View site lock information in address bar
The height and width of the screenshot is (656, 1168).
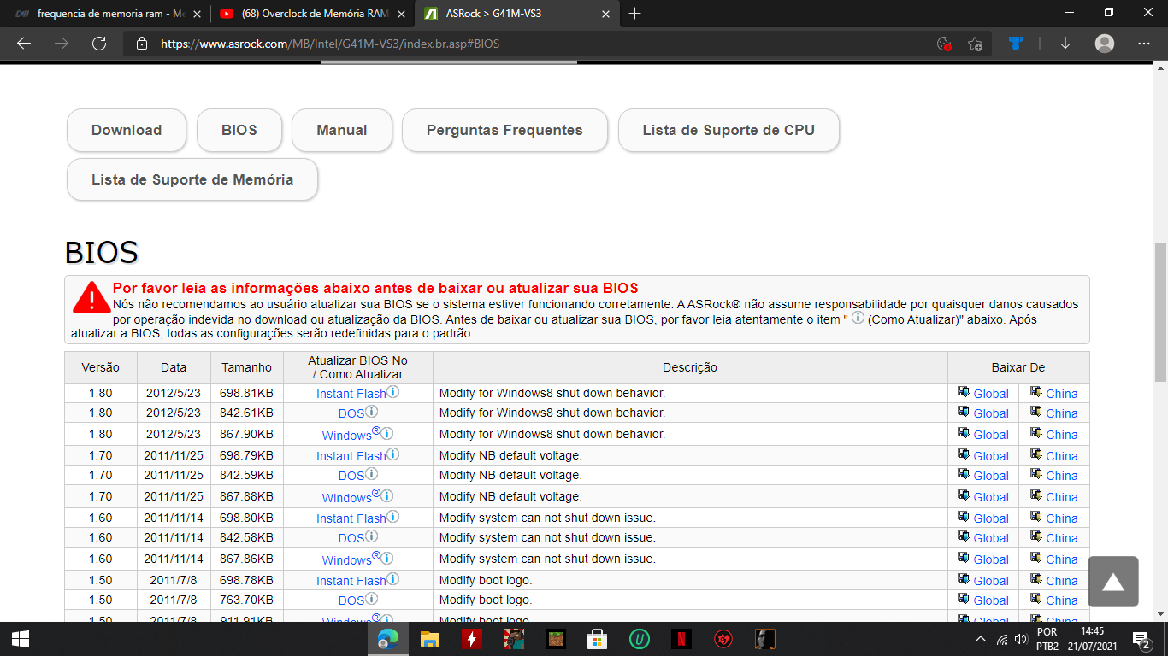tap(142, 44)
